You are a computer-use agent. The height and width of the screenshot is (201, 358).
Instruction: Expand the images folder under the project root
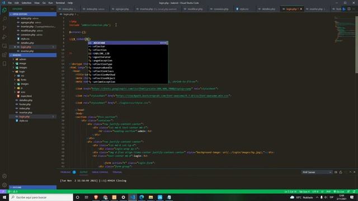(32, 68)
